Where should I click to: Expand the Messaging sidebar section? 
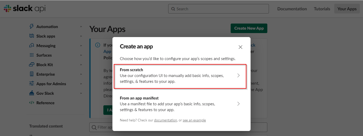click(81, 46)
